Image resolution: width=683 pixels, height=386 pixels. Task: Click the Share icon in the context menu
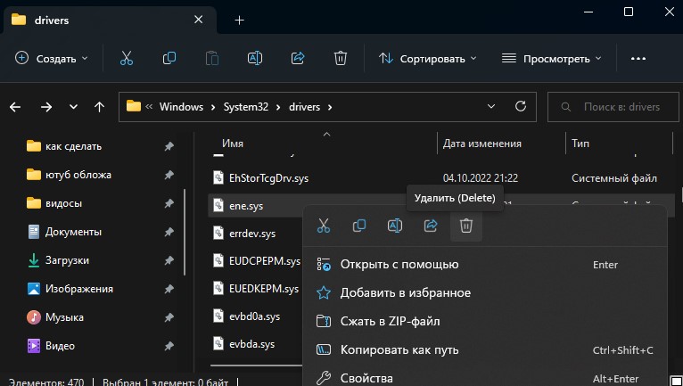(x=431, y=226)
